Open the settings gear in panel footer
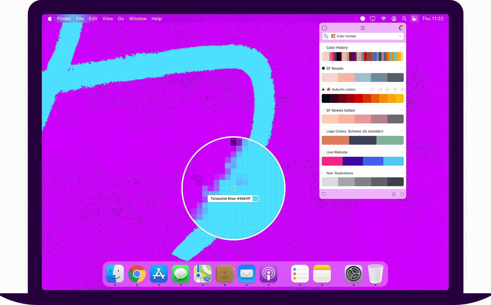491x305 pixels. pos(393,194)
